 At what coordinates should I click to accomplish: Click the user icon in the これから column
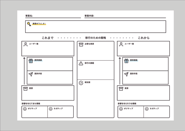[121, 44]
